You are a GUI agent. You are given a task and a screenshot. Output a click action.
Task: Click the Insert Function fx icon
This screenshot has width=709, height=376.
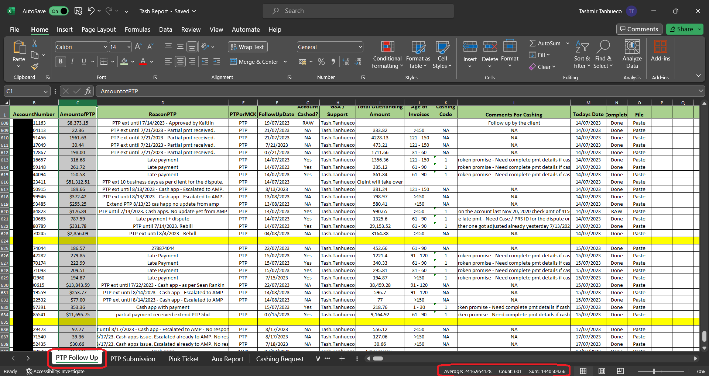click(x=88, y=91)
